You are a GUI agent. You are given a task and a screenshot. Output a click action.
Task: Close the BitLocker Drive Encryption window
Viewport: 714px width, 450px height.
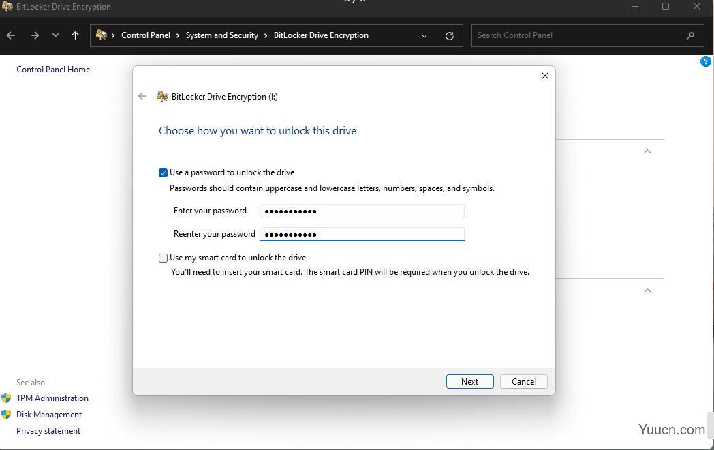tap(697, 6)
